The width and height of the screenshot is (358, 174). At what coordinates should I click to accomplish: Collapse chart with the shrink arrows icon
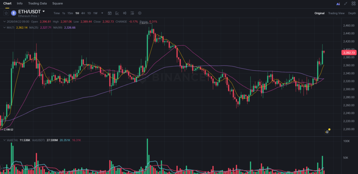[x=346, y=4]
